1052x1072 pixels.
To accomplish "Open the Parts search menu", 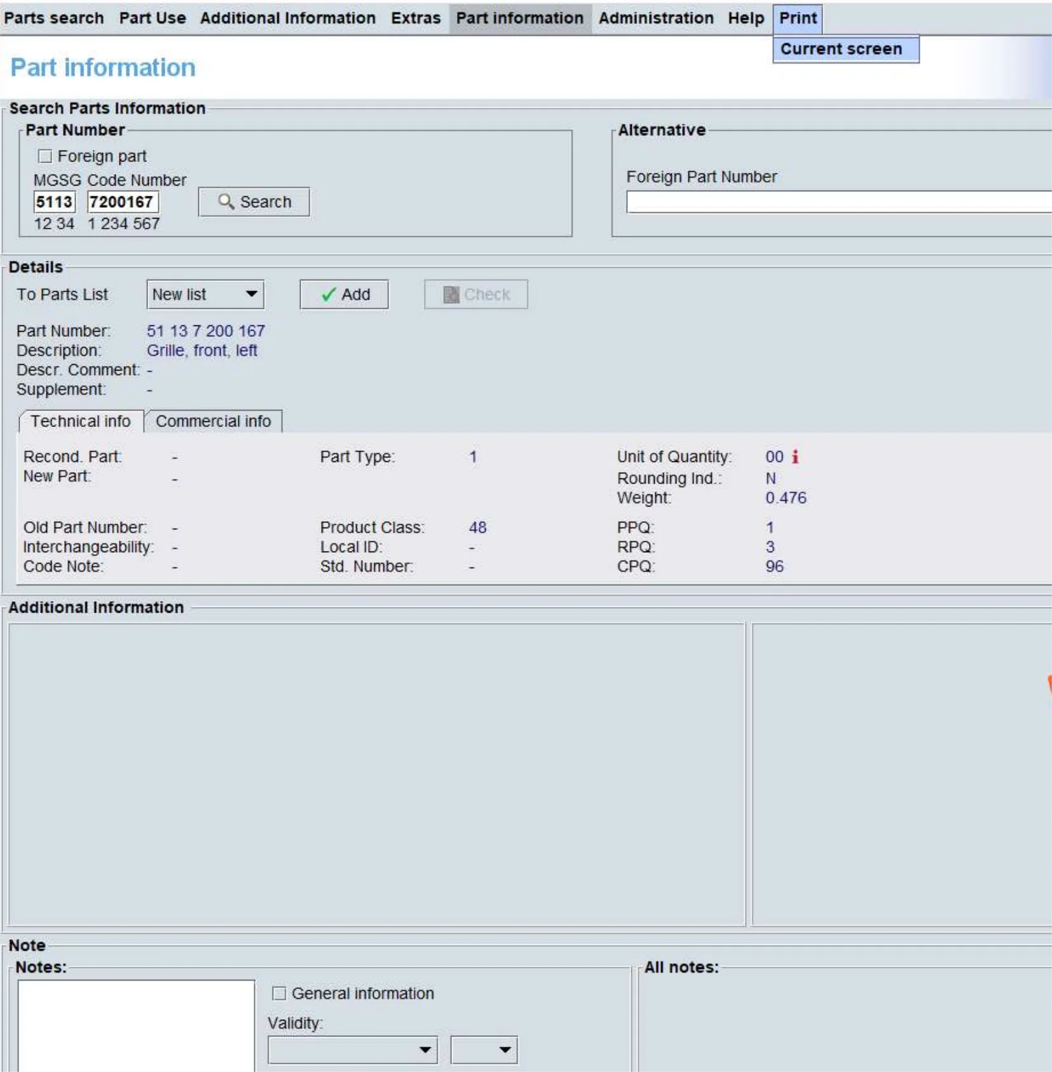I will tap(54, 18).
